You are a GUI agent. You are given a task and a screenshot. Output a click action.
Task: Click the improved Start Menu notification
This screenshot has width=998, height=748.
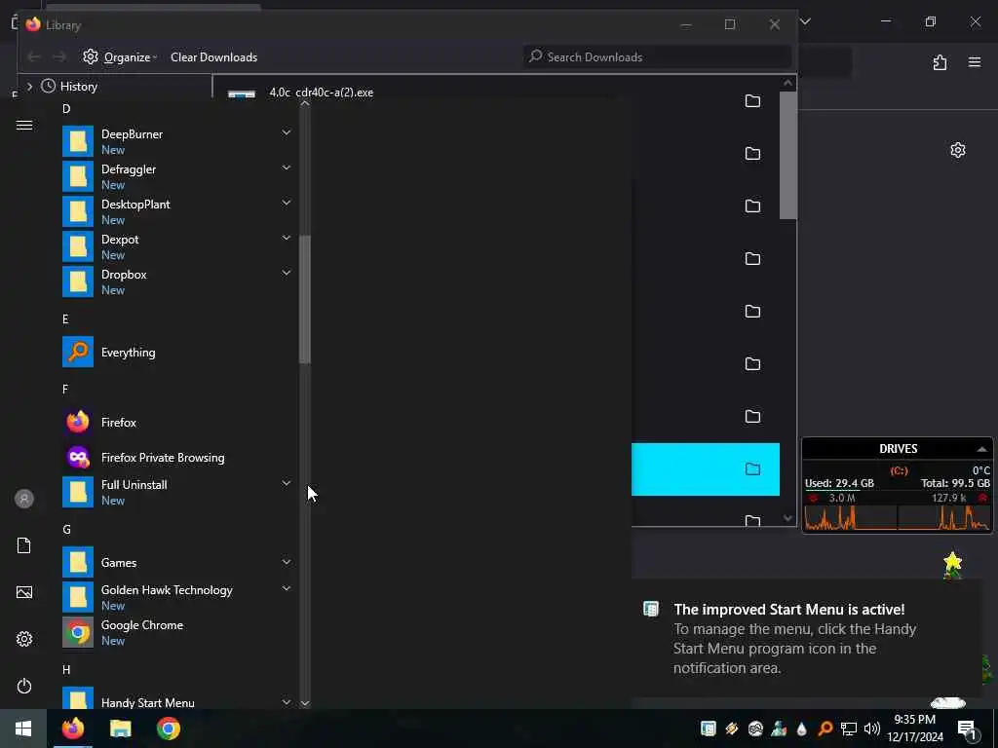807,638
